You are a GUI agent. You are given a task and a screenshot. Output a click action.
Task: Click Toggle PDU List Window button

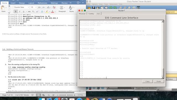[x=145, y=88]
